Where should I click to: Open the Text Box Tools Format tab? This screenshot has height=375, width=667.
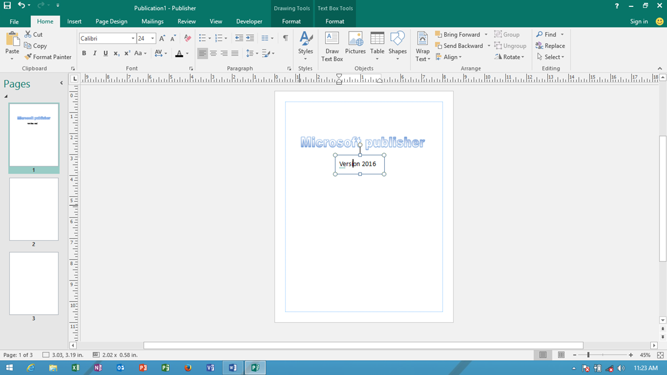(335, 21)
